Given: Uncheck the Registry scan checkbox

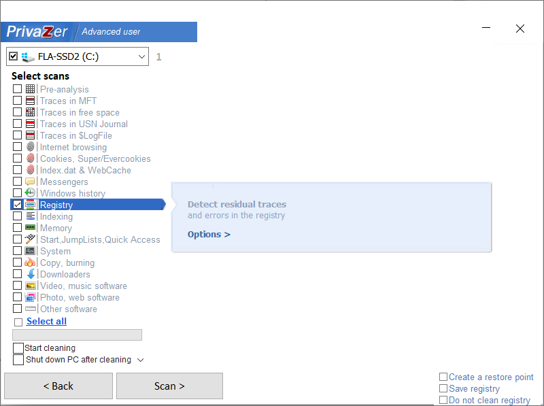Looking at the screenshot, I should coord(18,205).
